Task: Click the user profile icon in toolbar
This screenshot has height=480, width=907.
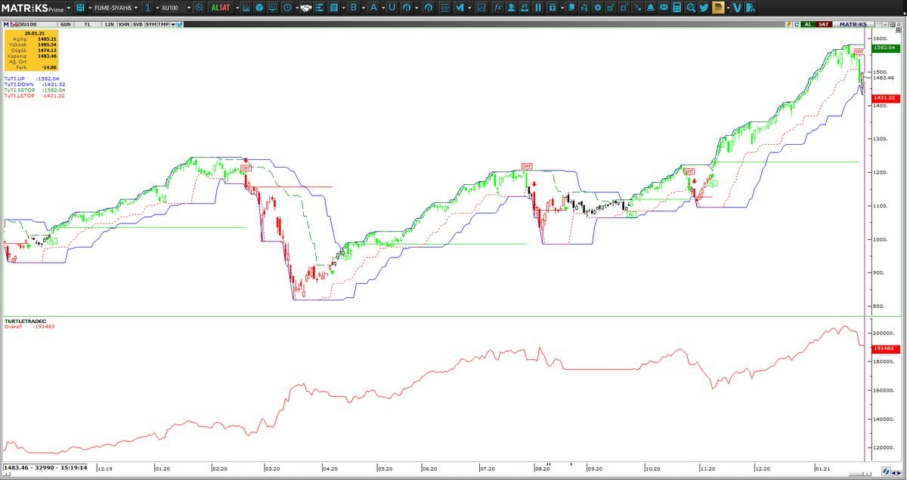Action: click(x=511, y=8)
